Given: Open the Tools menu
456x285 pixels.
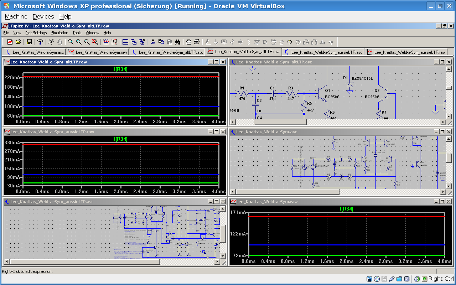Looking at the screenshot, I should point(77,33).
